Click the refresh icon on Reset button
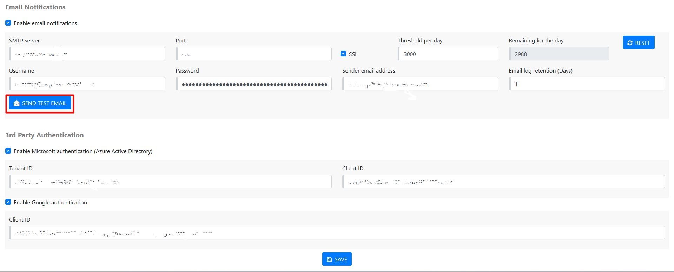This screenshot has height=272, width=674. coord(630,43)
